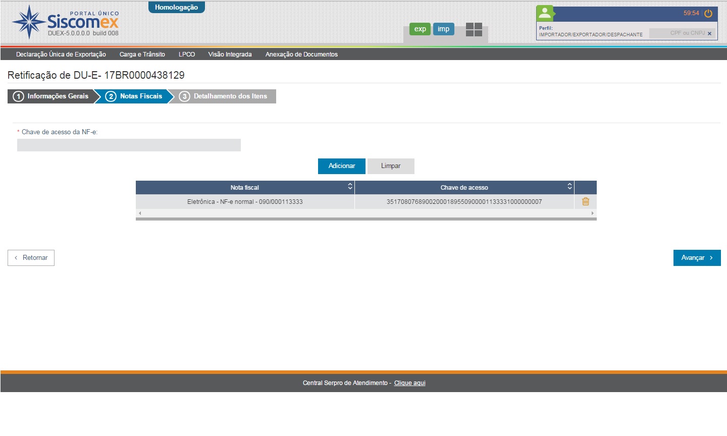Open the Carga e Trânsito menu

point(142,54)
